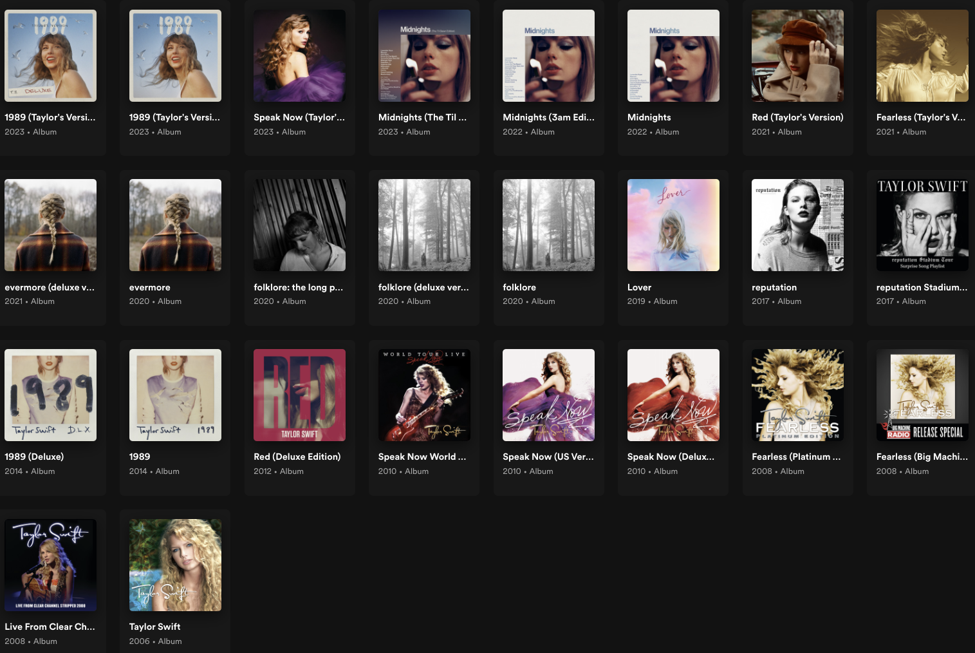Open the Speak Now (Taylor's Version) purple-dress cover
Image resolution: width=975 pixels, height=653 pixels.
point(299,55)
